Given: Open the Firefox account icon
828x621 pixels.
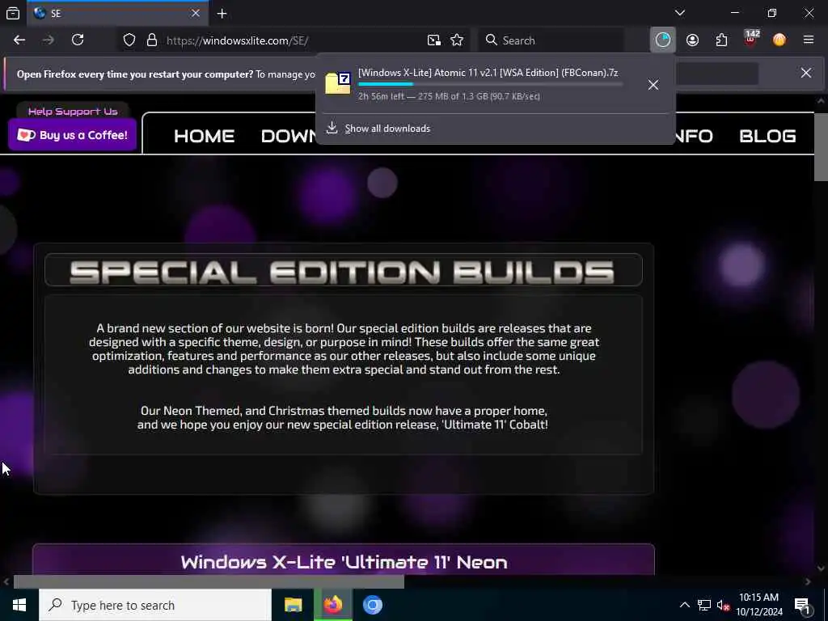Looking at the screenshot, I should (x=692, y=40).
